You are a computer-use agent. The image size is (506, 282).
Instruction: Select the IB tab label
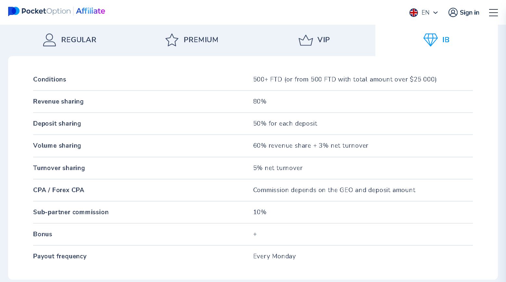446,40
